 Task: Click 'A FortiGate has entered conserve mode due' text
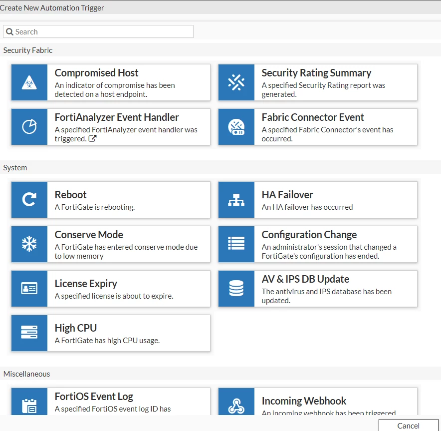click(126, 247)
